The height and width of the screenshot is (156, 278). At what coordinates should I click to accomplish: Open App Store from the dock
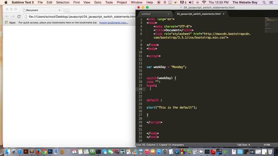tap(159, 152)
